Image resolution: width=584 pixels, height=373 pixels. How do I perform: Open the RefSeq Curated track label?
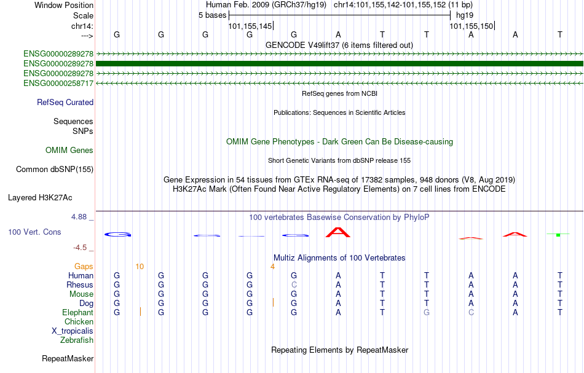pos(65,103)
